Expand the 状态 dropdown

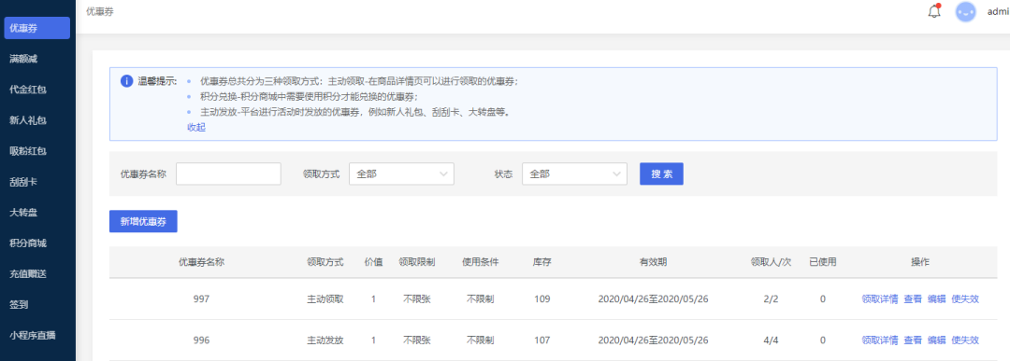[x=574, y=174]
